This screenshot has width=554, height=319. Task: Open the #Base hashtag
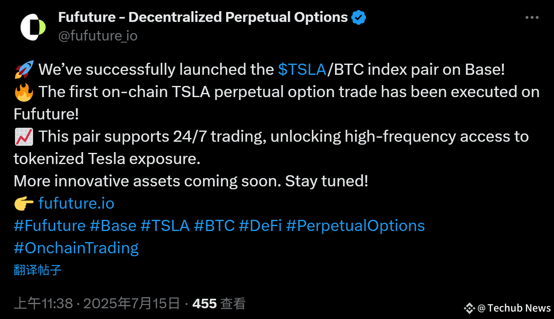[113, 226]
